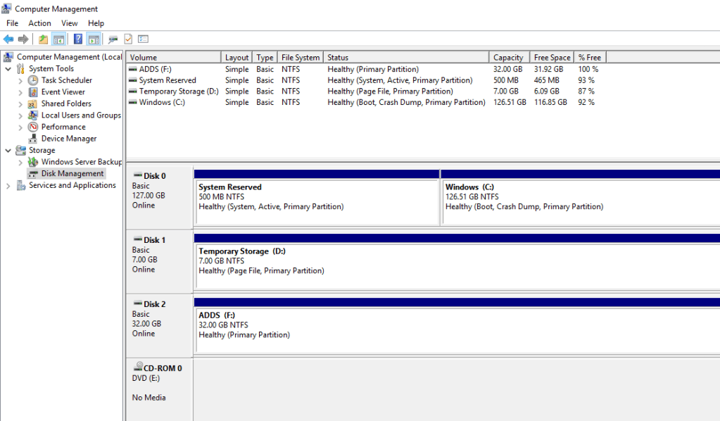Click the checklist settings toolbar icon
The image size is (720, 421).
pyautogui.click(x=143, y=39)
